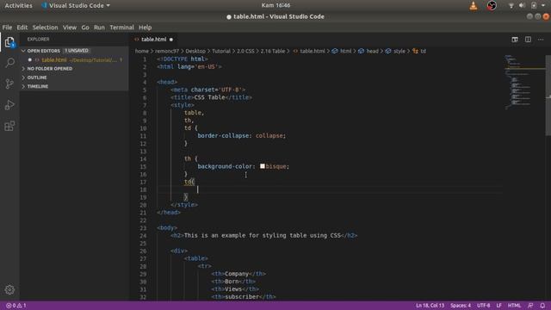551x310 pixels.
Task: Click the 'Company' table header text
Action: coord(237,274)
